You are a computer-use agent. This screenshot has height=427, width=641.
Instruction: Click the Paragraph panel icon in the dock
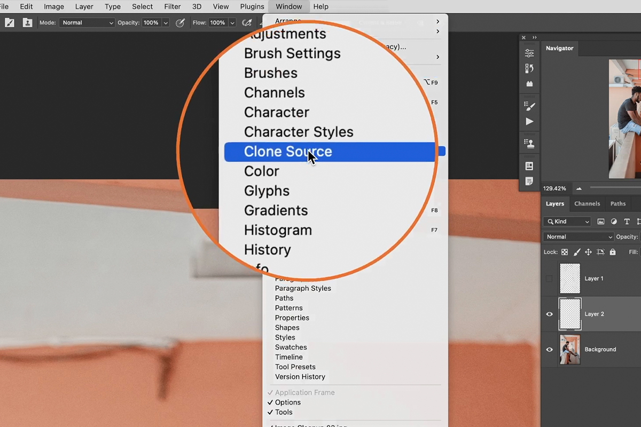529,181
